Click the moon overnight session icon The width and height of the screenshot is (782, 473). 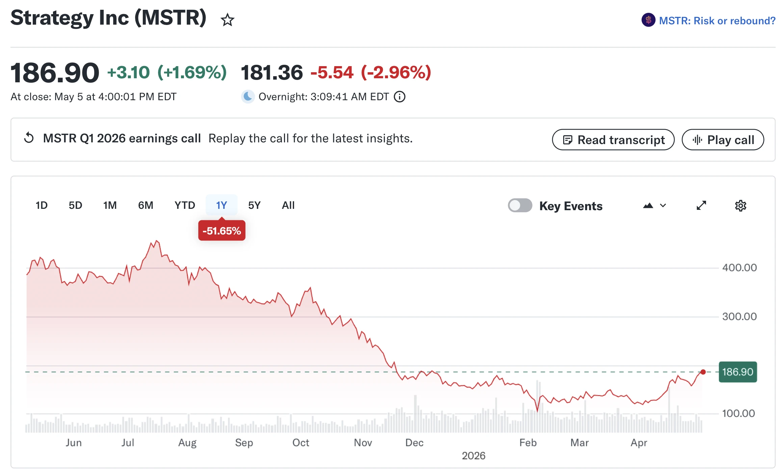coord(248,97)
